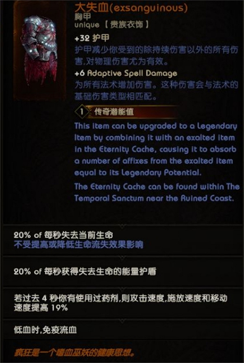Click the divider chevron above 低血时 affix
244x363 pixels.
[122, 320]
